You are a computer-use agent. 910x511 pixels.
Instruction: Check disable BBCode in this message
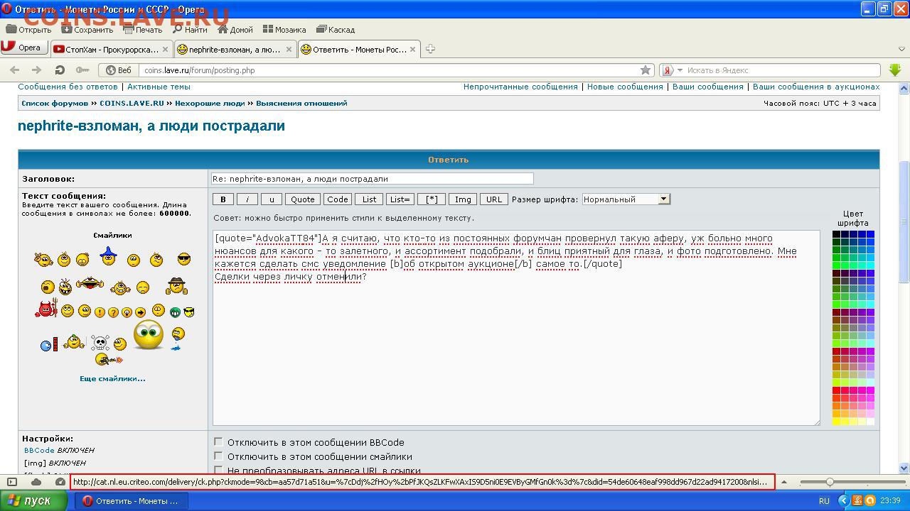[218, 441]
